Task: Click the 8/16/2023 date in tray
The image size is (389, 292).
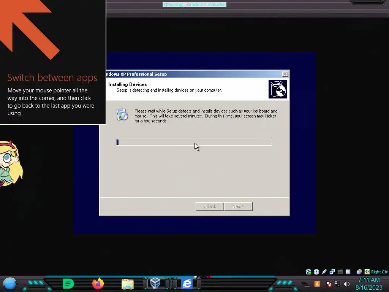Action: coord(369,287)
